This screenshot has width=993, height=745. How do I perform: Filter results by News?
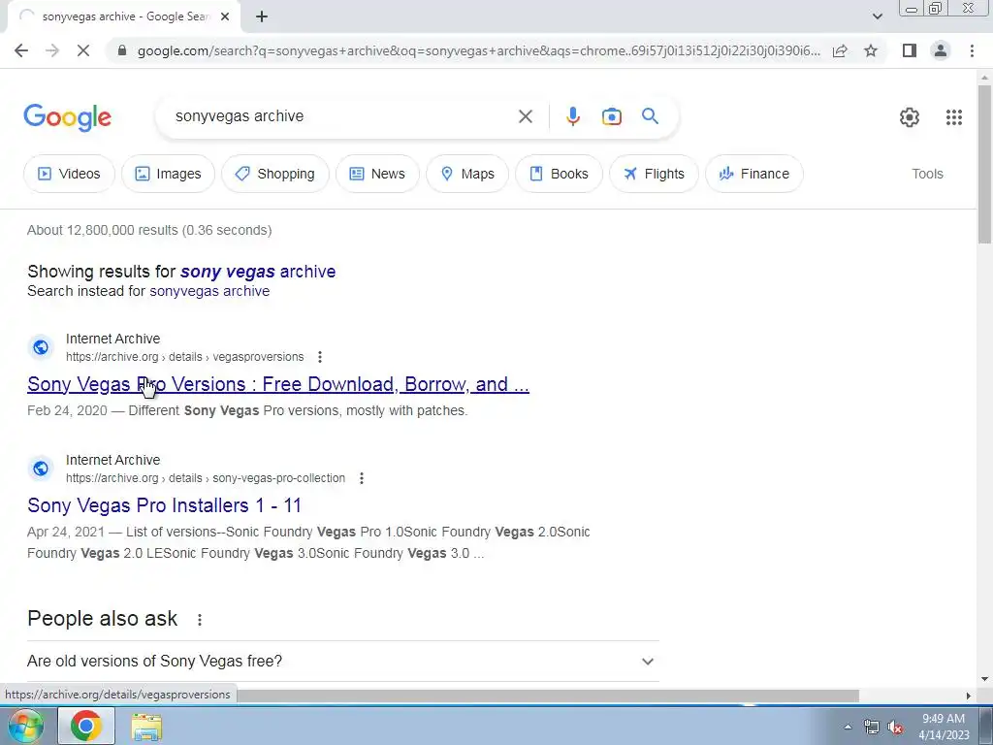[x=377, y=174]
